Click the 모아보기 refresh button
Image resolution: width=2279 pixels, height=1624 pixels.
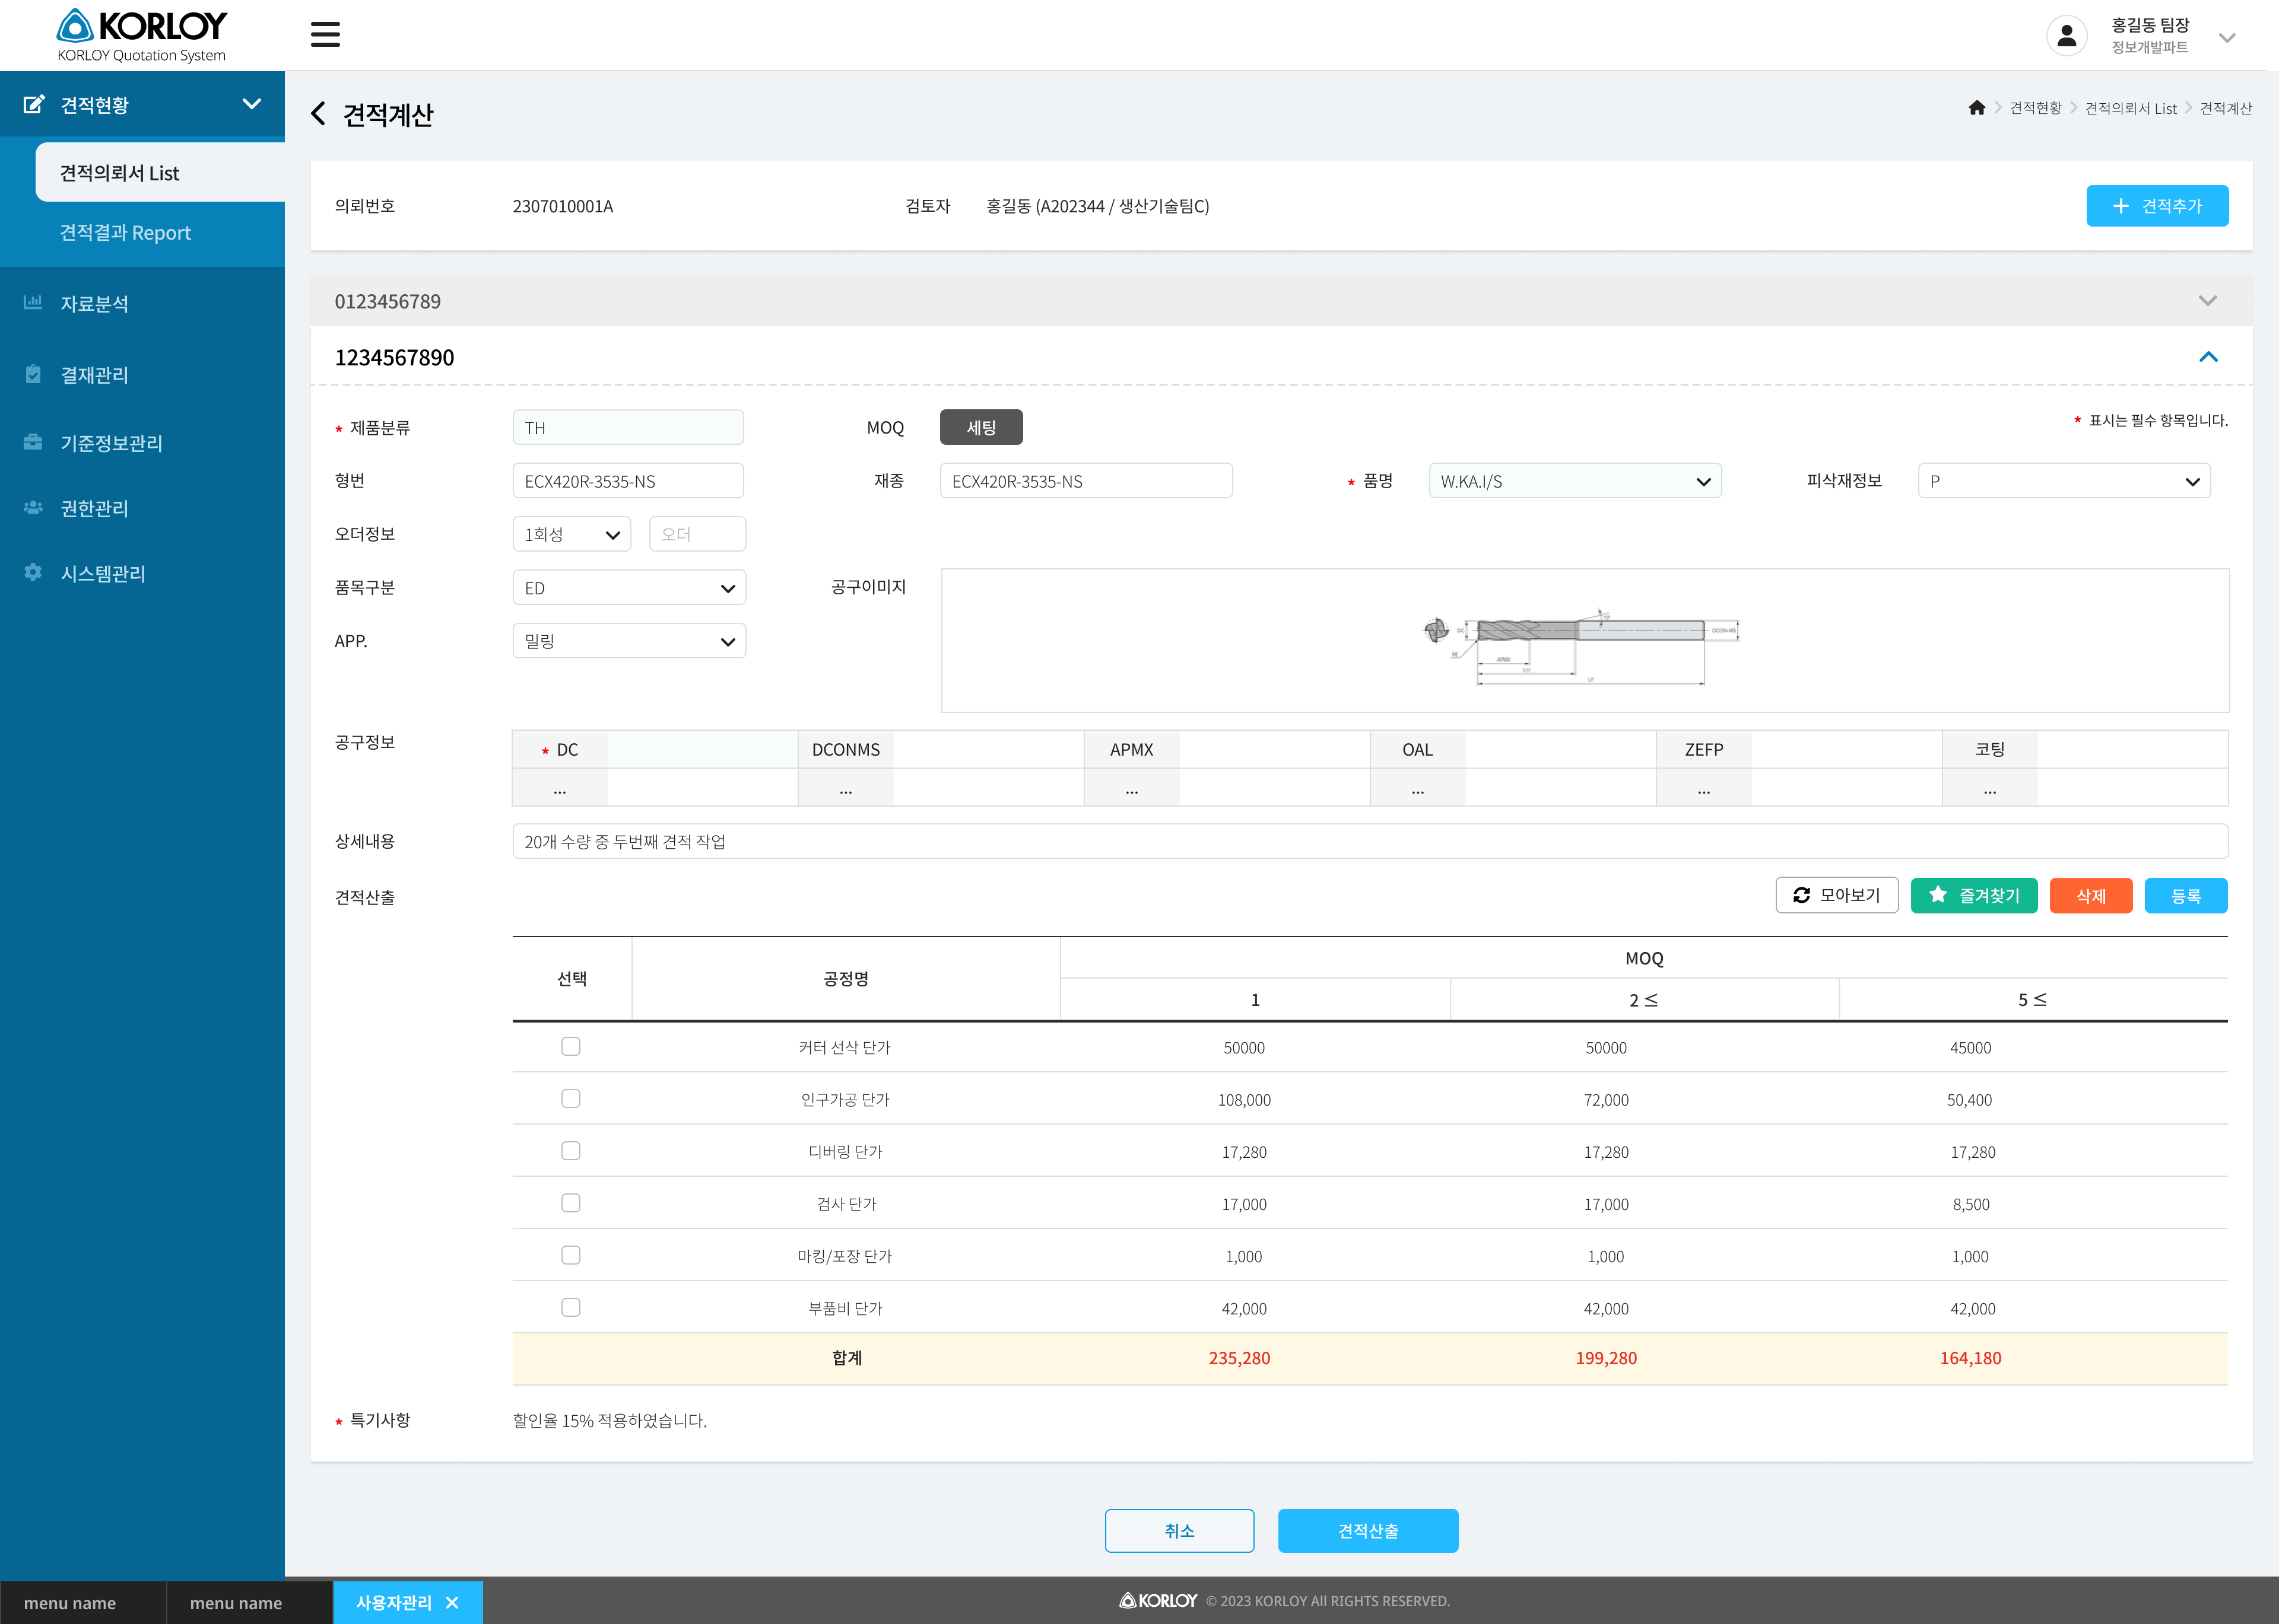coord(1837,895)
